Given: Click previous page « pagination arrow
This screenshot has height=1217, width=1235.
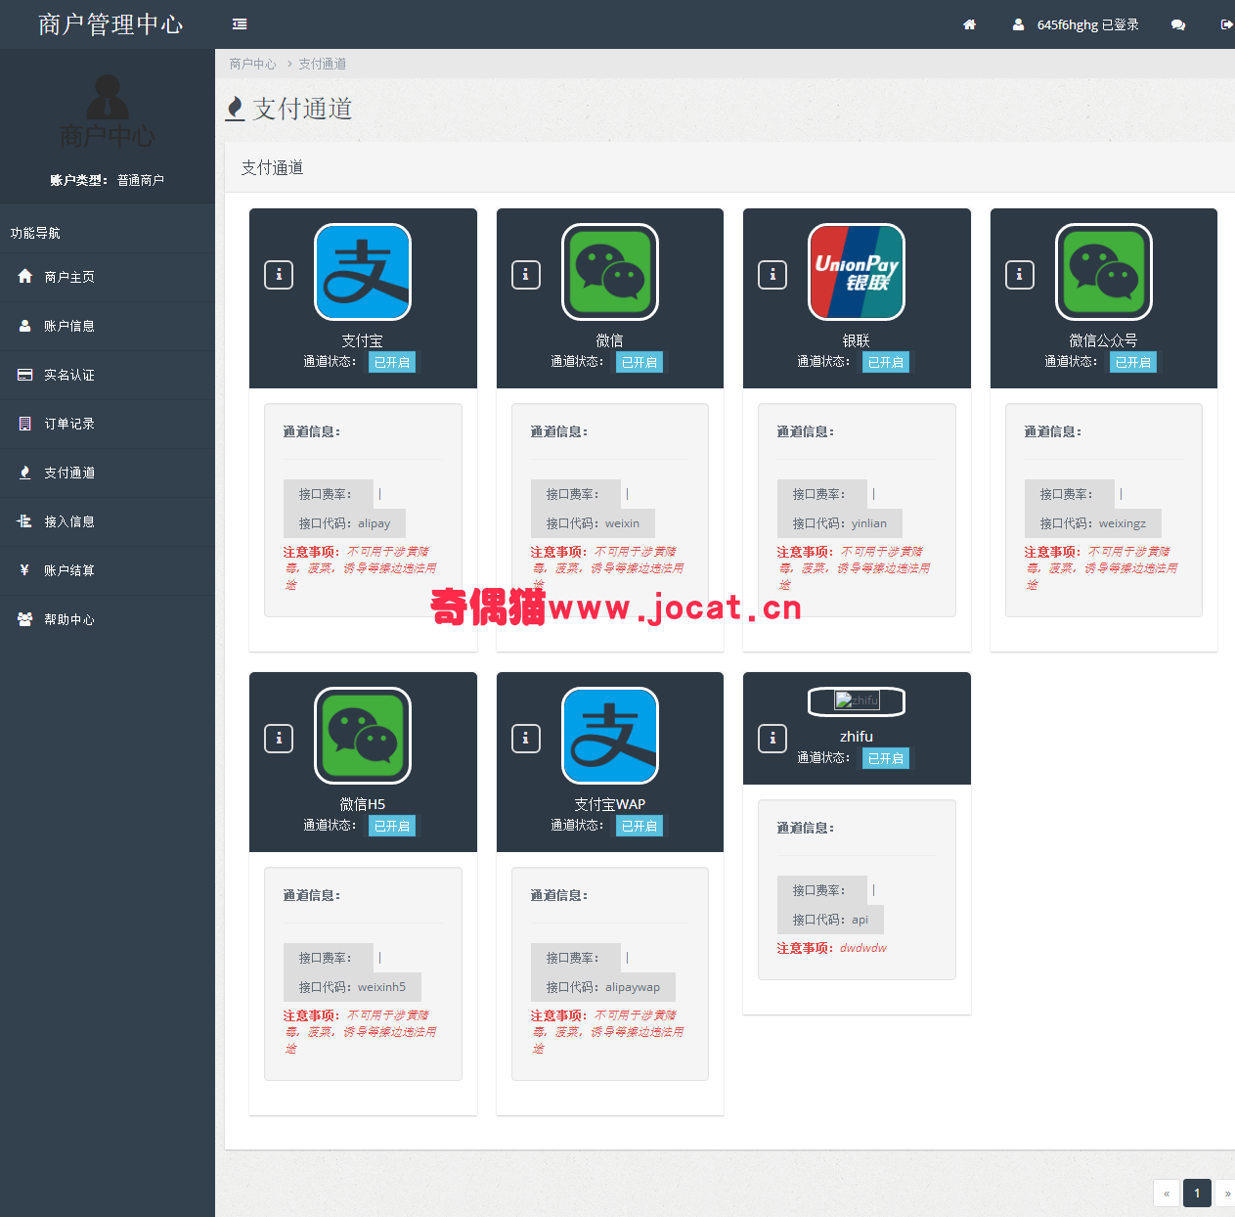Looking at the screenshot, I should pos(1167,1194).
